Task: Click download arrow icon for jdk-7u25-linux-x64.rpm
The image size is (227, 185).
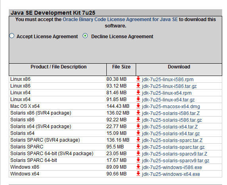Action: coord(138,92)
